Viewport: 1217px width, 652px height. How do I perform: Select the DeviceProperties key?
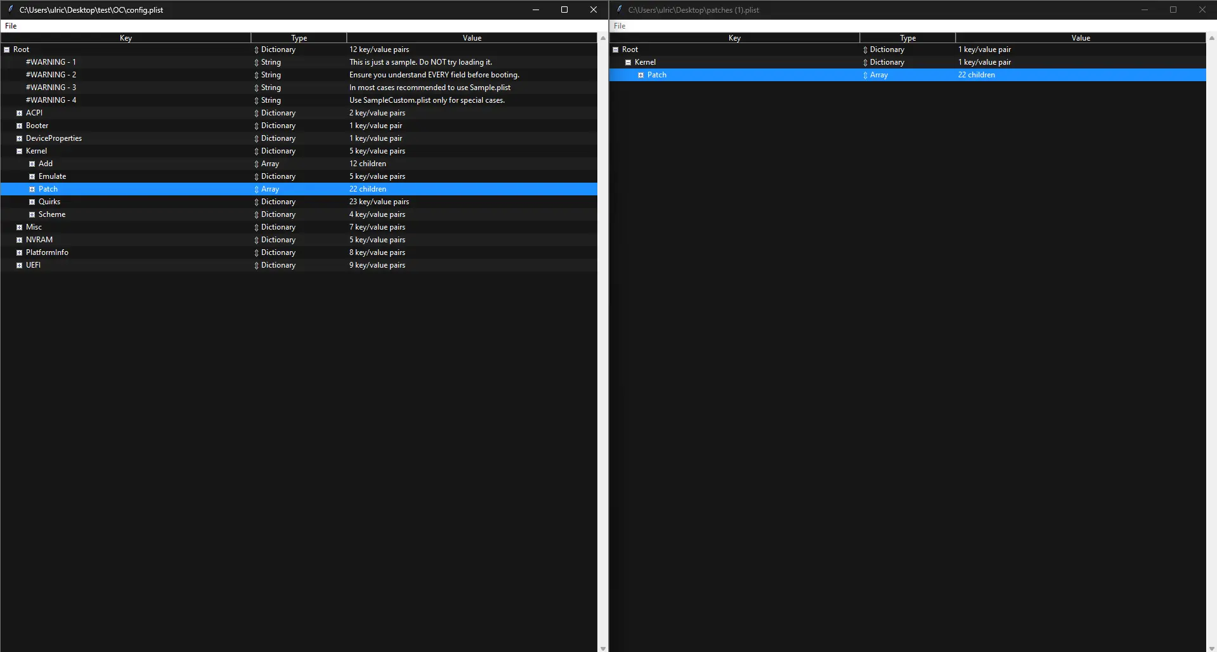pos(54,138)
